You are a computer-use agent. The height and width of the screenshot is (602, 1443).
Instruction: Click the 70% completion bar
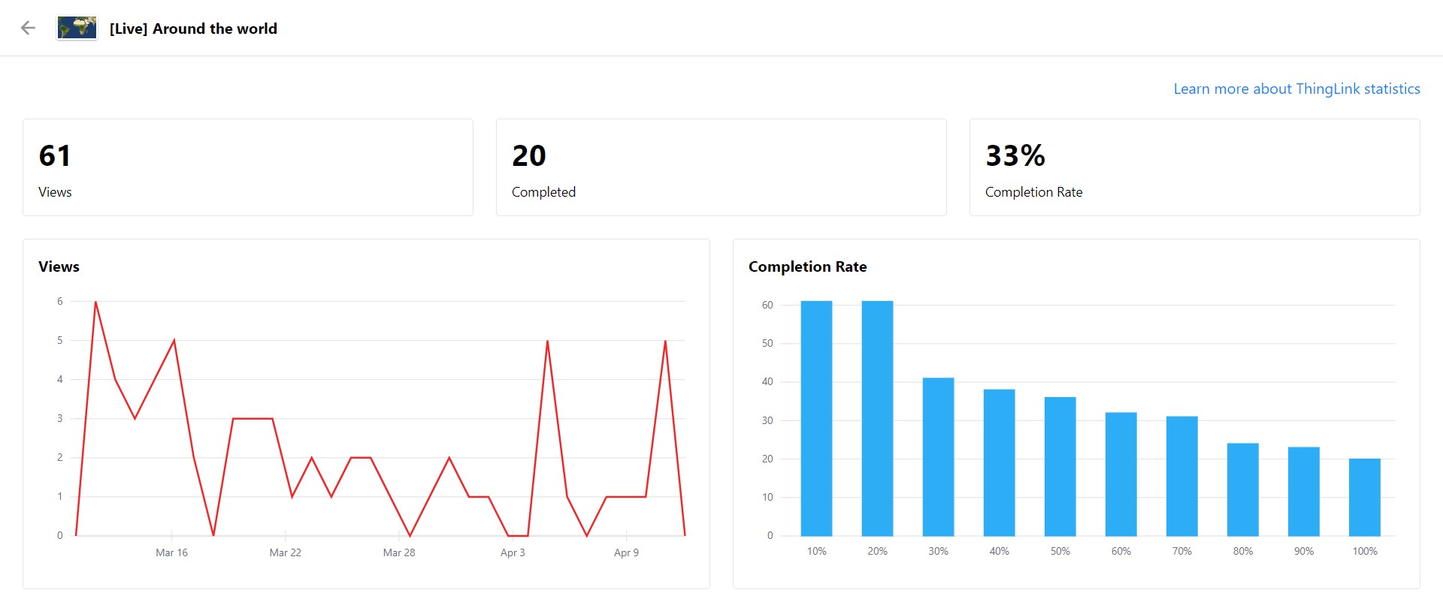[1181, 476]
